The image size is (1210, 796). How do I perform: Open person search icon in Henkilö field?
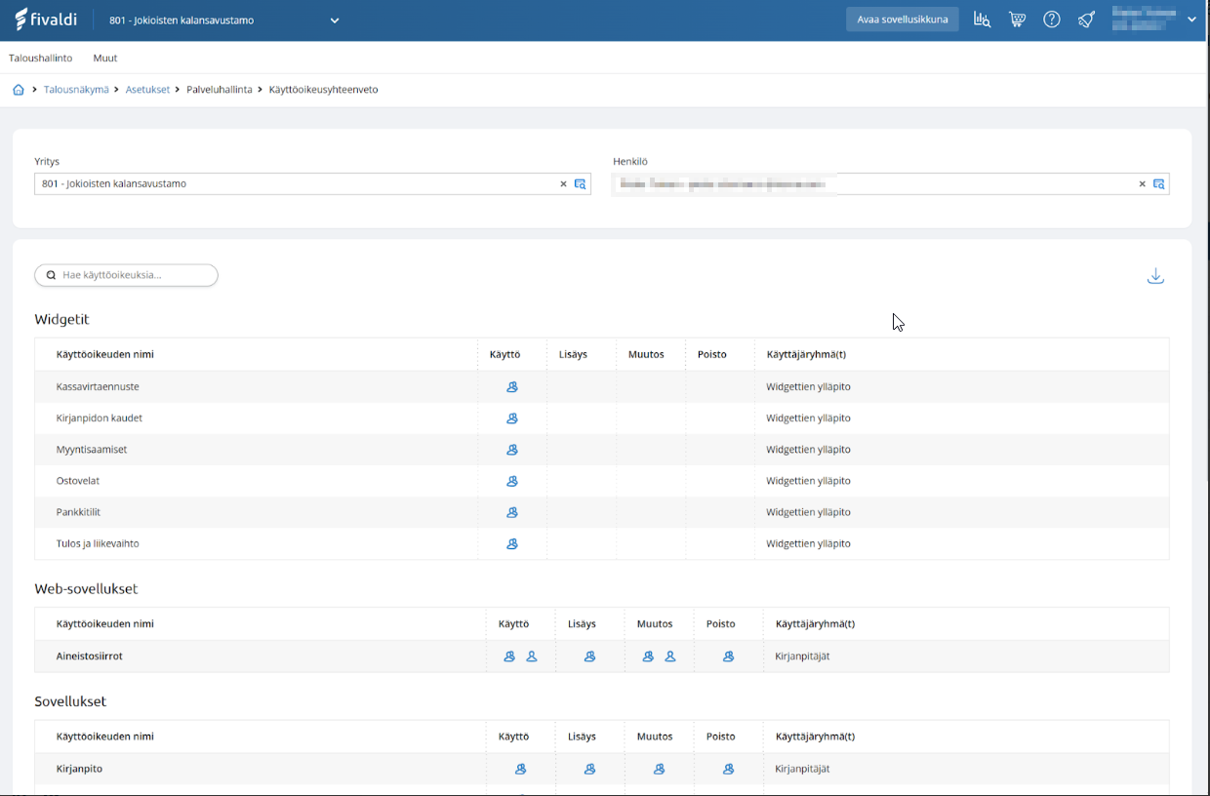pyautogui.click(x=1158, y=184)
